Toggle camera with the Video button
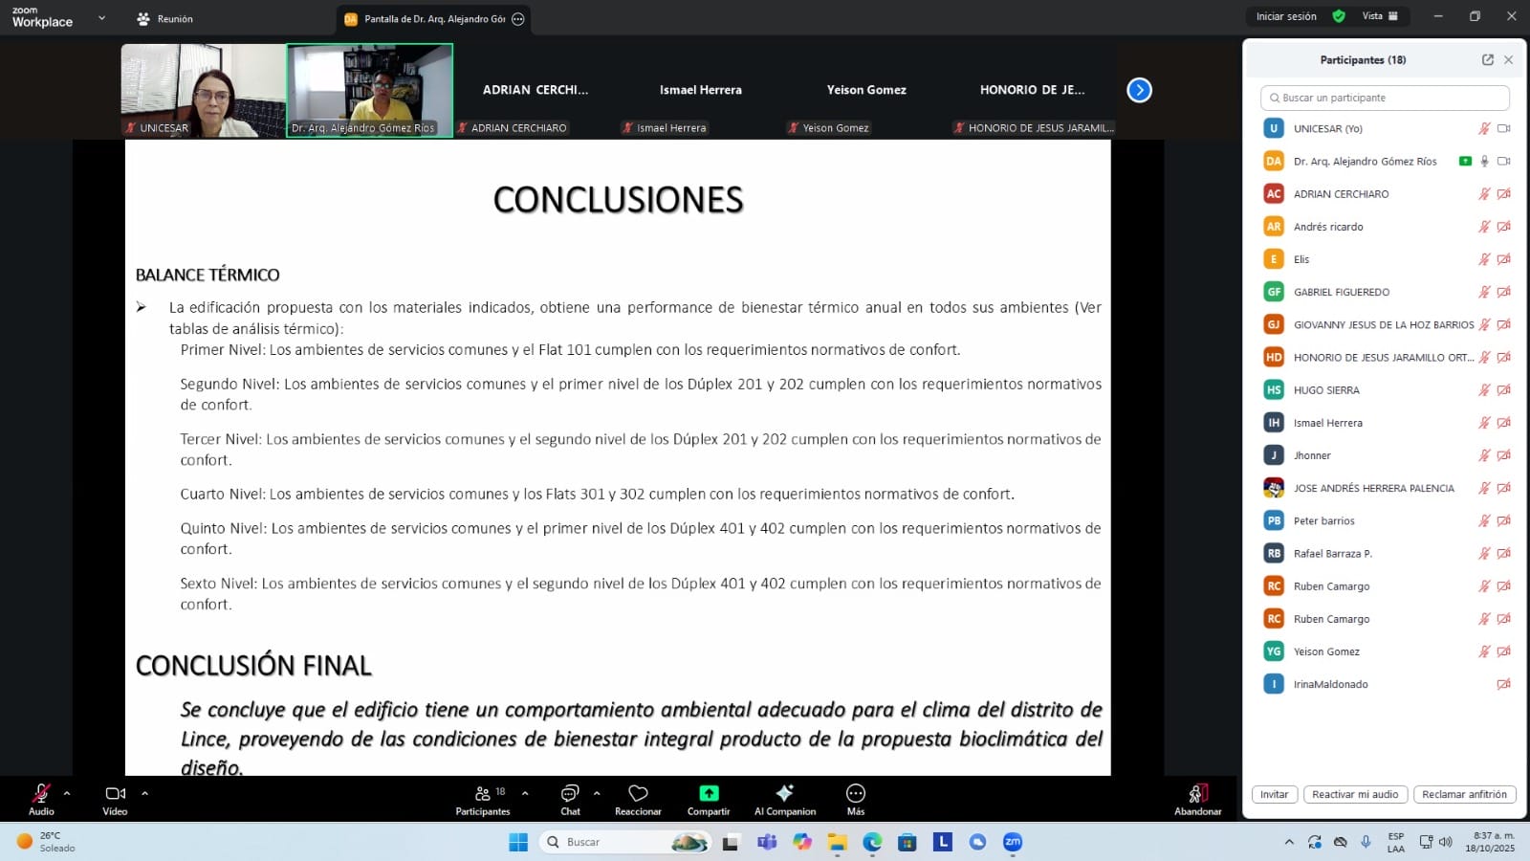Screen dimensions: 1530x861 [115, 794]
